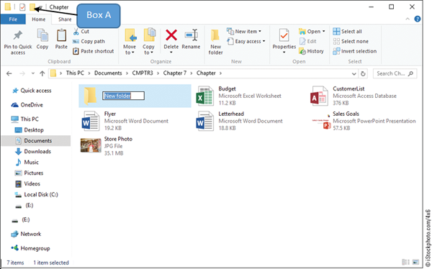Select Quick access in navigation pane
432x269 pixels.
[32, 91]
